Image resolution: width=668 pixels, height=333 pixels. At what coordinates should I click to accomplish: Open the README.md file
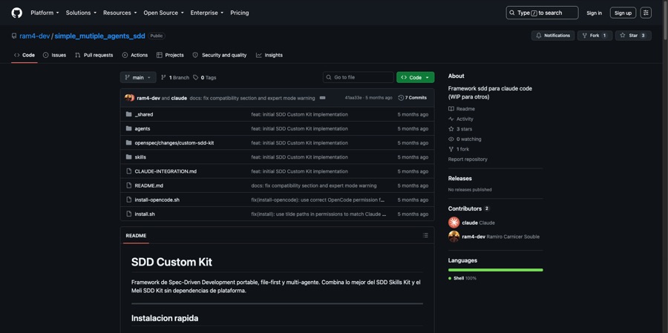(148, 185)
